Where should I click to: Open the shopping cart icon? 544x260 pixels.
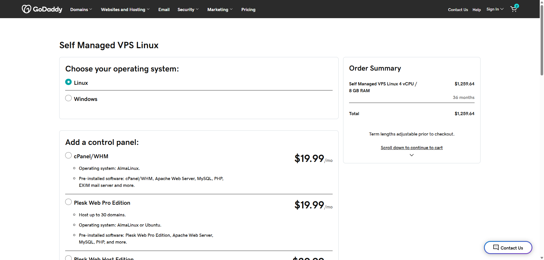pyautogui.click(x=514, y=9)
